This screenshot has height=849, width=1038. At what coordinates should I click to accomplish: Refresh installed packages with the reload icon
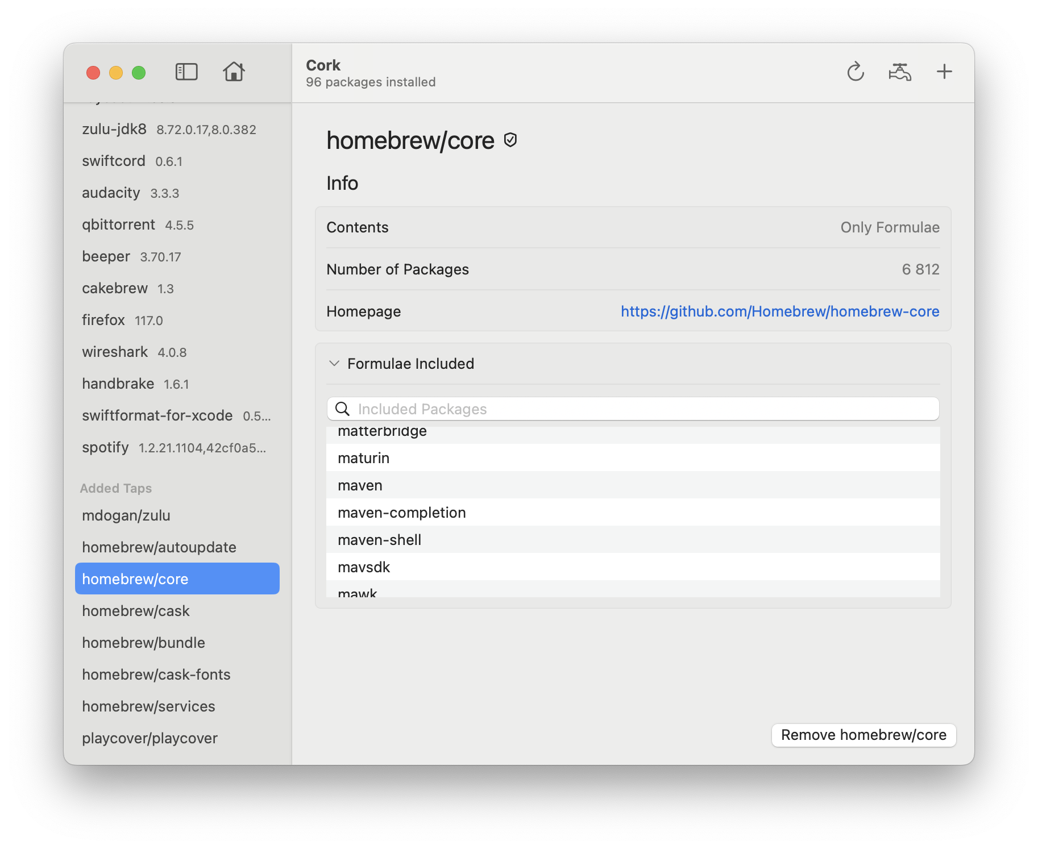pos(856,72)
